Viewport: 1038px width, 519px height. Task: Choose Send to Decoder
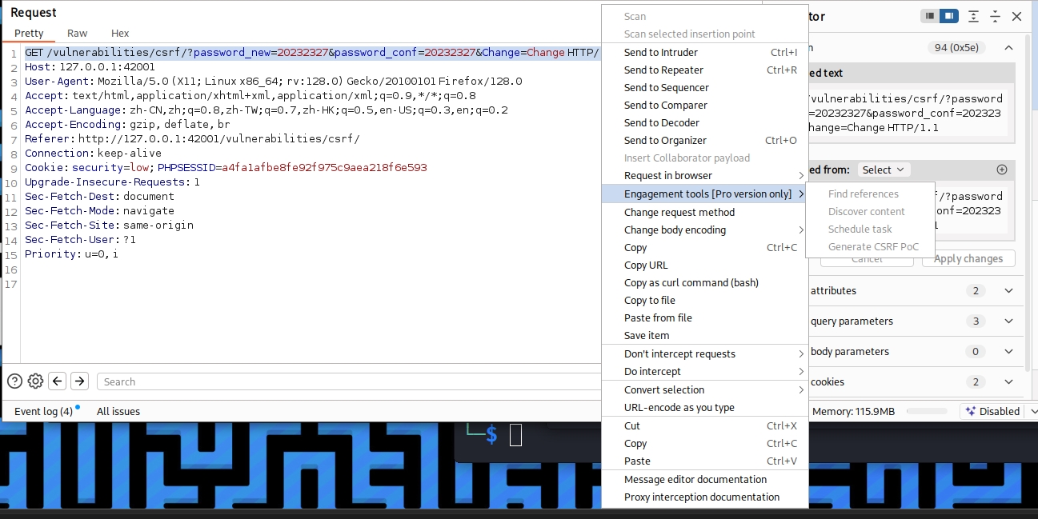tap(704, 123)
